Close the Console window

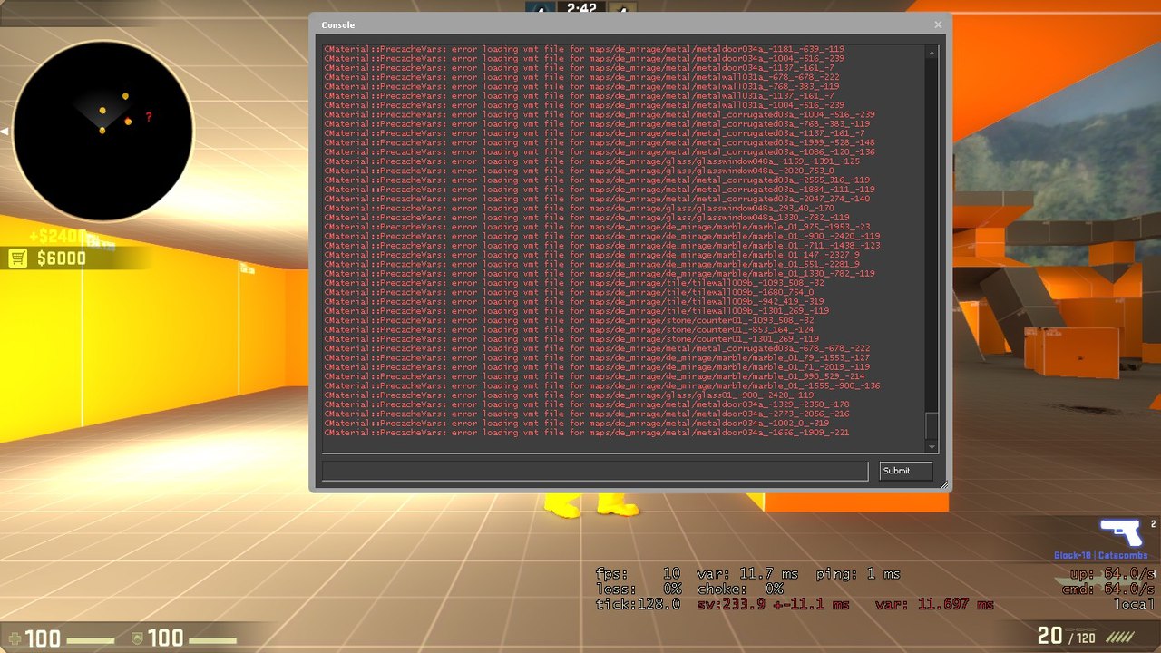click(938, 24)
